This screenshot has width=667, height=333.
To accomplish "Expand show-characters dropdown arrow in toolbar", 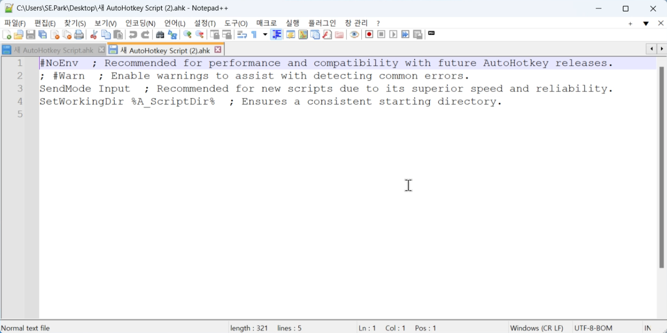I will (x=265, y=35).
